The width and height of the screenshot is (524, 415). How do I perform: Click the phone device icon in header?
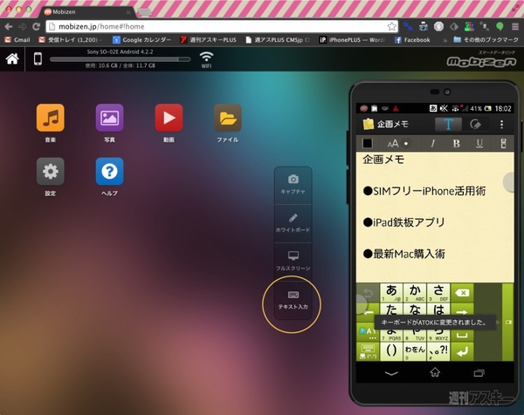click(38, 58)
